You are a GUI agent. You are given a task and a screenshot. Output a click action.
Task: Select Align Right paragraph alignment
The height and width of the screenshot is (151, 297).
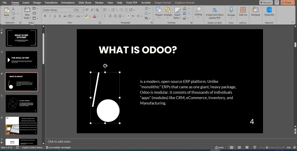pos(115,16)
